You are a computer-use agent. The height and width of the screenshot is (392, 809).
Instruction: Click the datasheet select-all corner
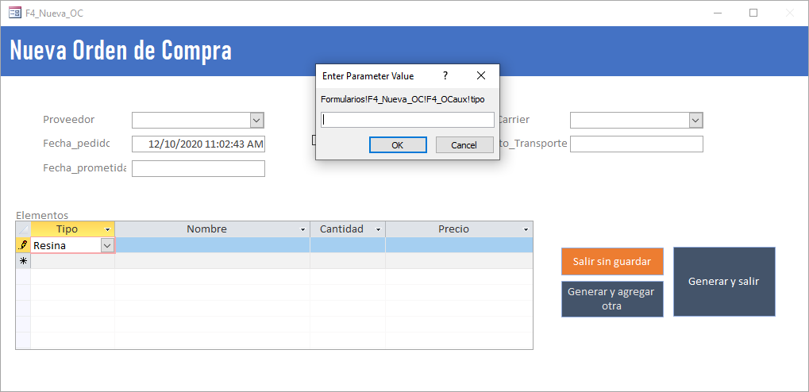23,229
